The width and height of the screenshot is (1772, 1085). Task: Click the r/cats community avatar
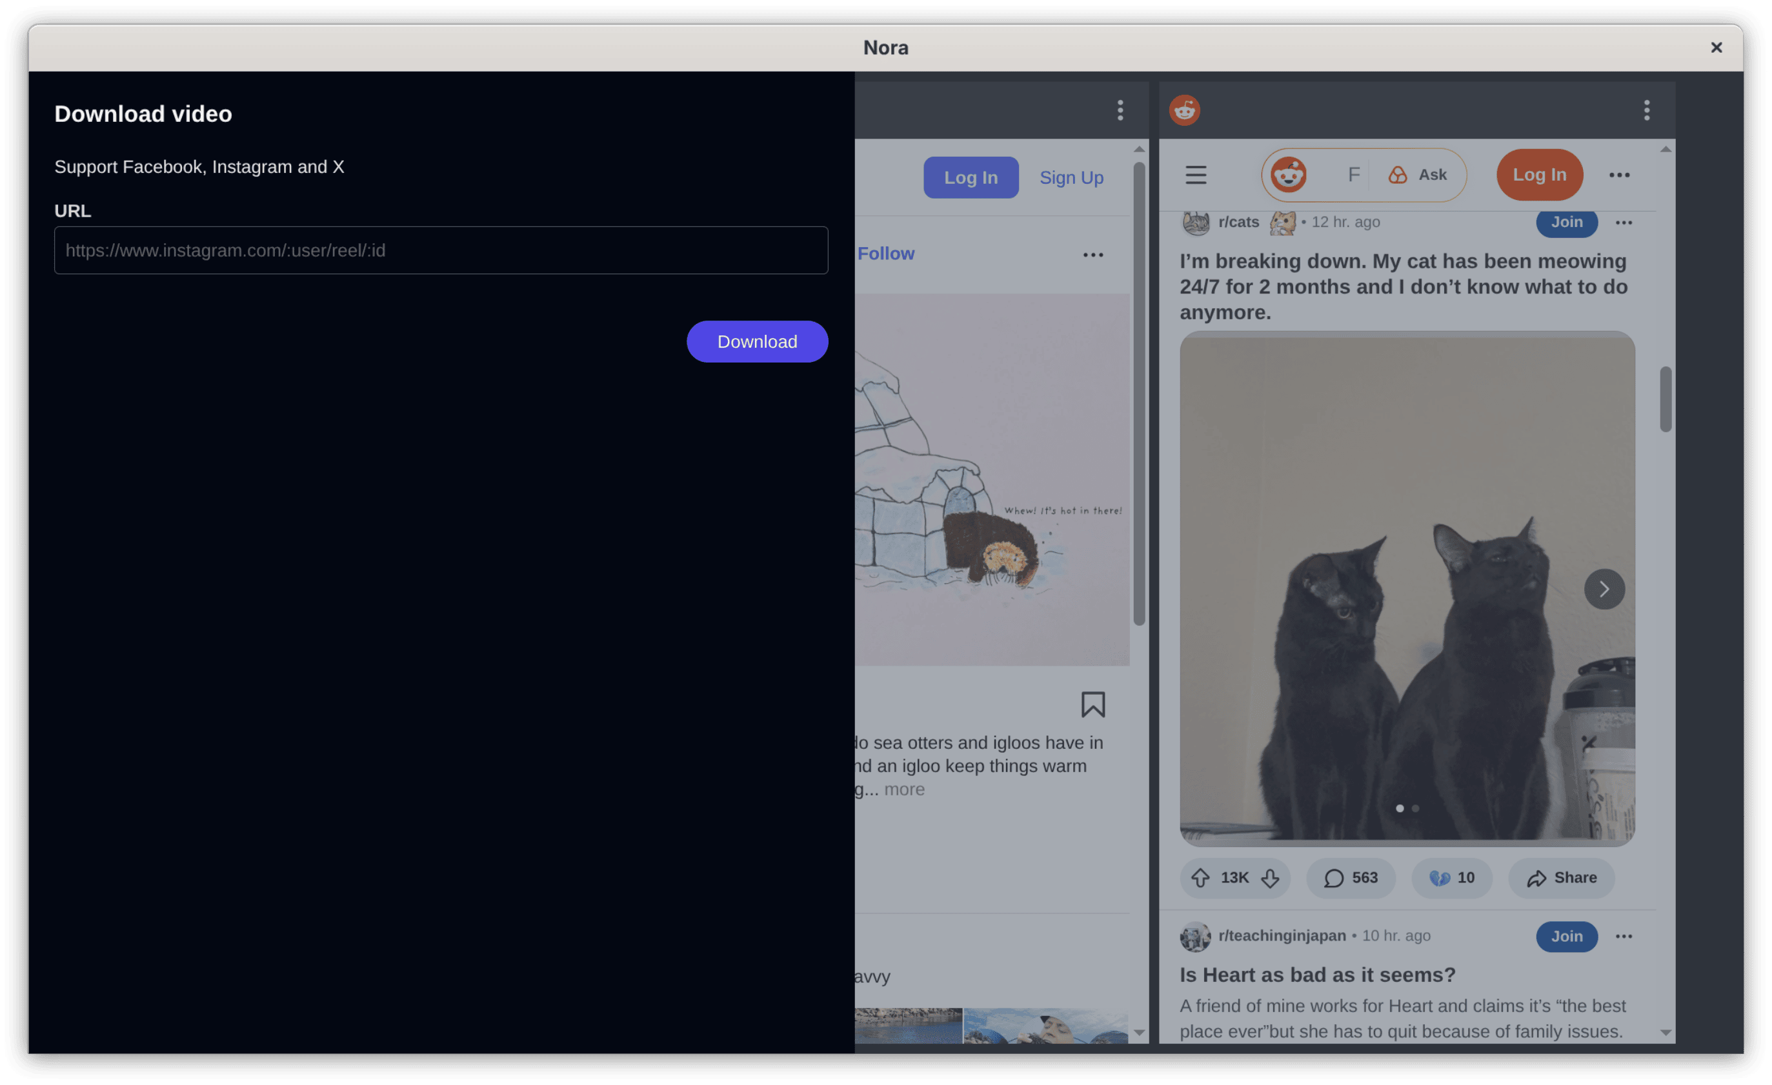(1194, 221)
